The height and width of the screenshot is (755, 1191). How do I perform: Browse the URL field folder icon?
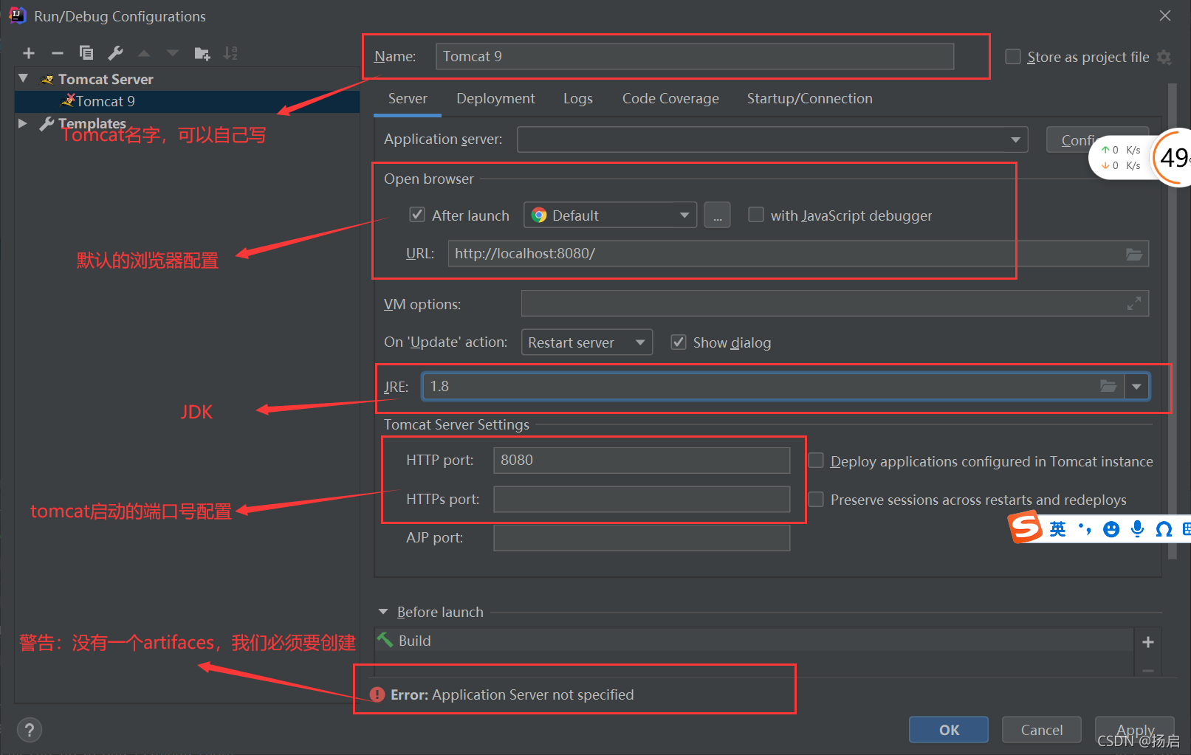[x=1134, y=254]
